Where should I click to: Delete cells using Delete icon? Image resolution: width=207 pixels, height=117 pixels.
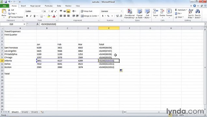tap(162, 11)
